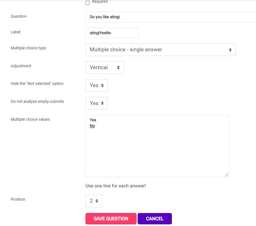Click inside the Multiple choice values textarea

pos(157,146)
